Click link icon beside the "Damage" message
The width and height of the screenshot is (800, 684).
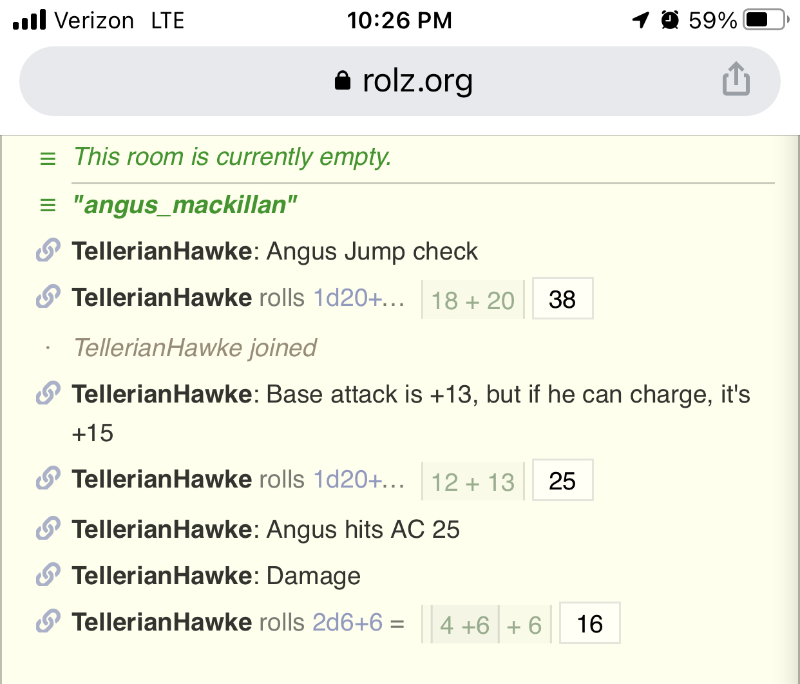[x=48, y=576]
